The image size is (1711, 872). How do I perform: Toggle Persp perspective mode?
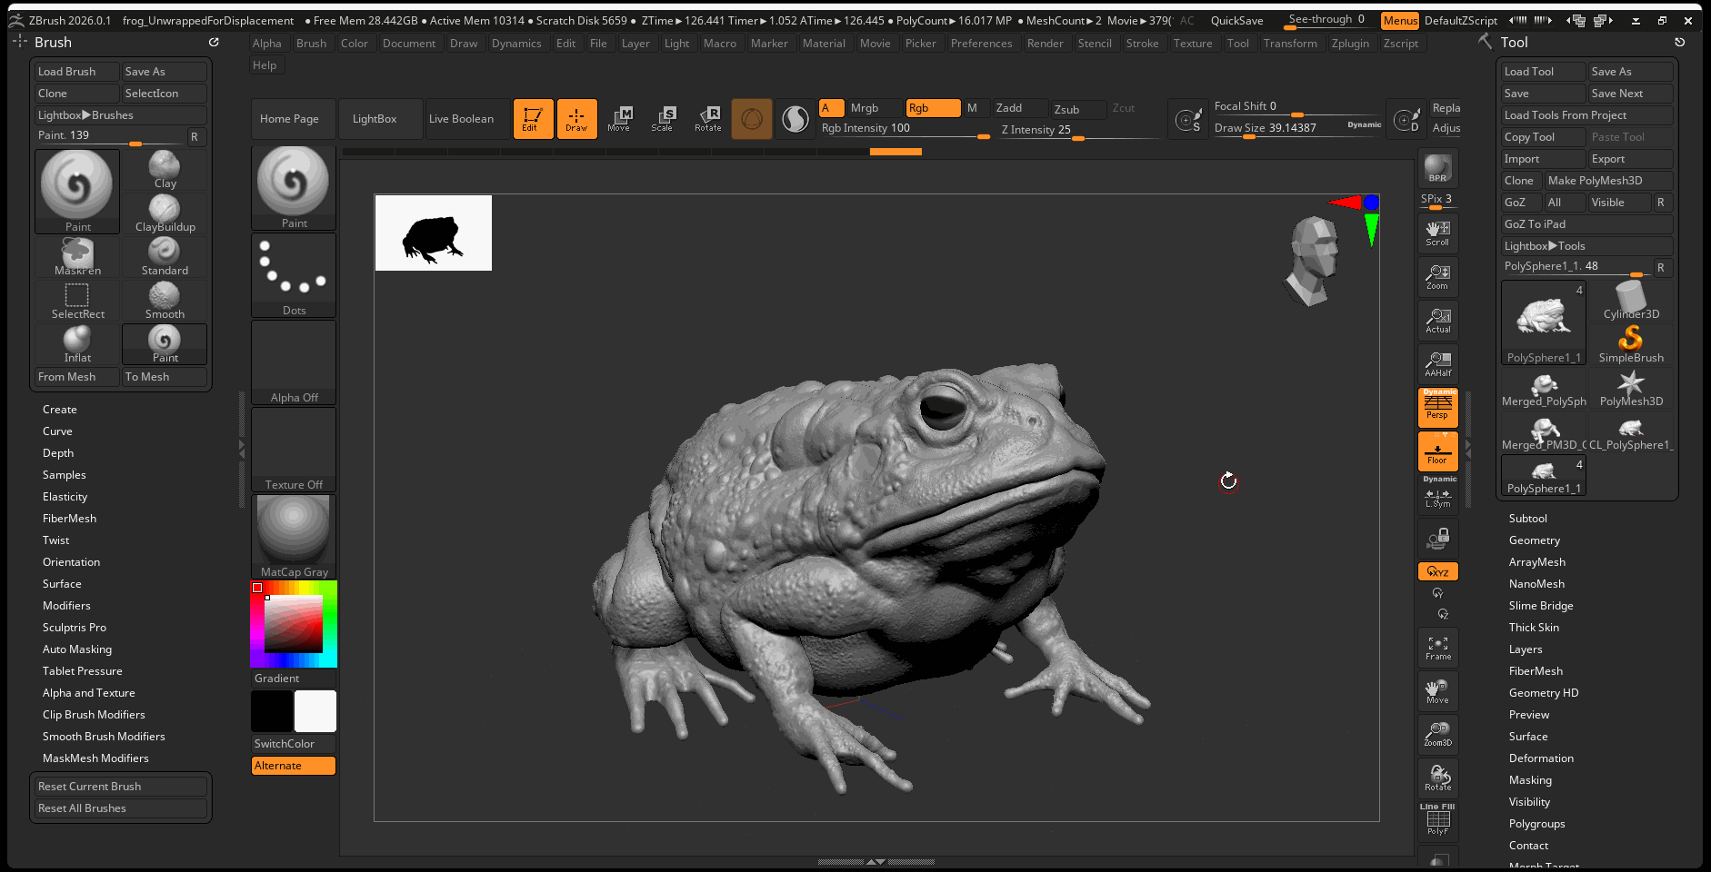point(1437,408)
